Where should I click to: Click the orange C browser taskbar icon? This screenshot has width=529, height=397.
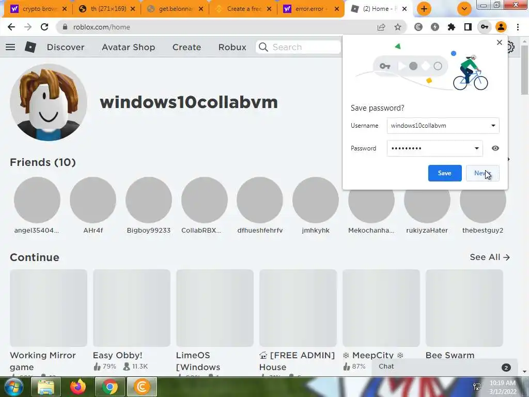pos(142,387)
